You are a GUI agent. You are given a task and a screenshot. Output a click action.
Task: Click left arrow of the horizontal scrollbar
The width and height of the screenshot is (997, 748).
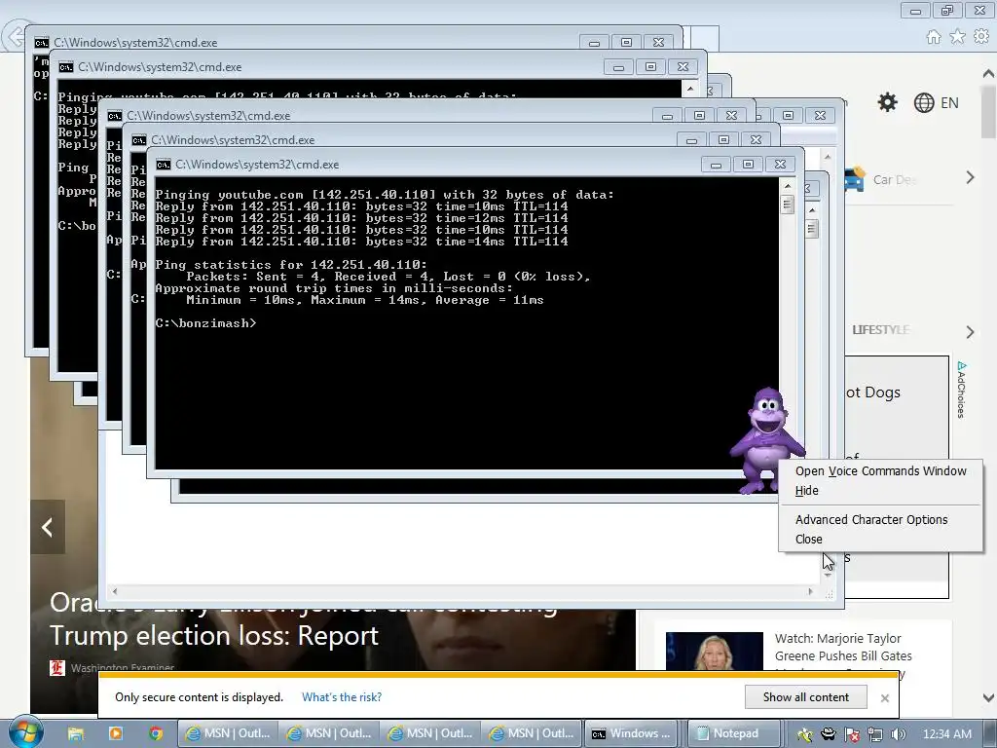pos(115,591)
